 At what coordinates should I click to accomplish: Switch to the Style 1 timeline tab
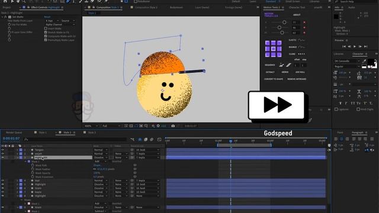click(x=43, y=133)
